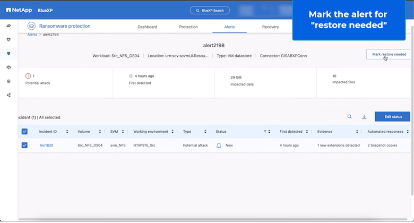The image size is (414, 223).
Task: Download the incidents list using the download icon
Action: 365,117
